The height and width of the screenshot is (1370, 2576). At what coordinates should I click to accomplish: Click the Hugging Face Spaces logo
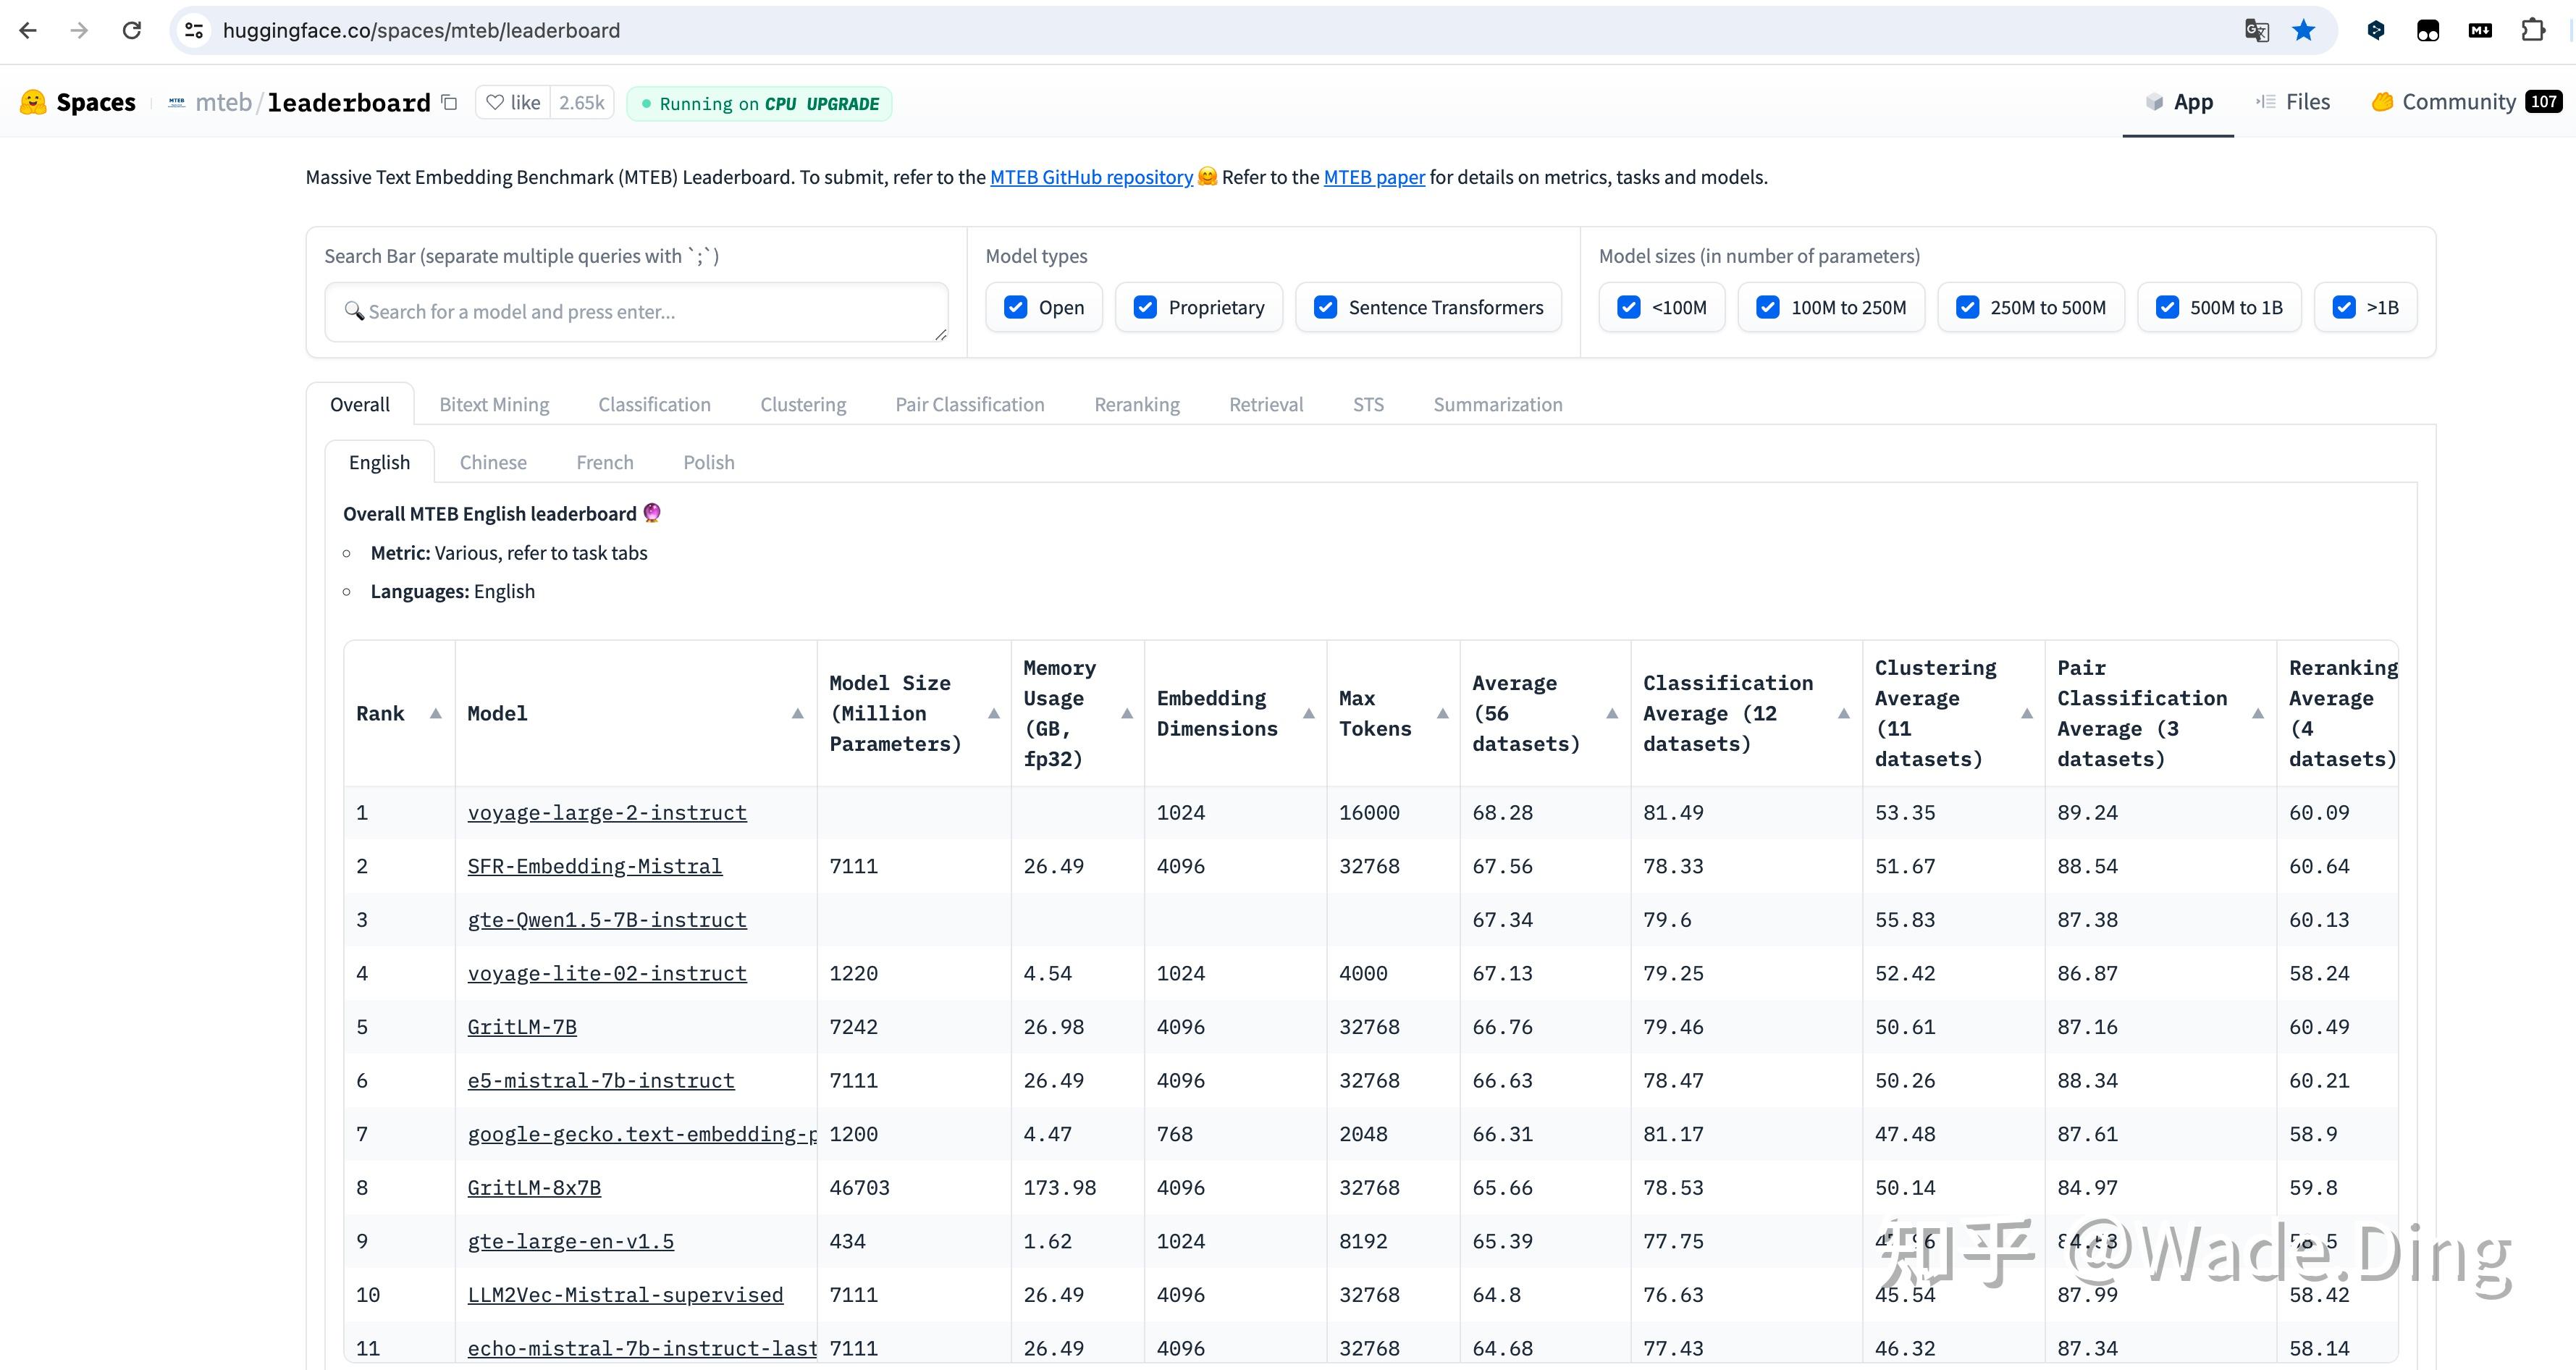pos(33,102)
